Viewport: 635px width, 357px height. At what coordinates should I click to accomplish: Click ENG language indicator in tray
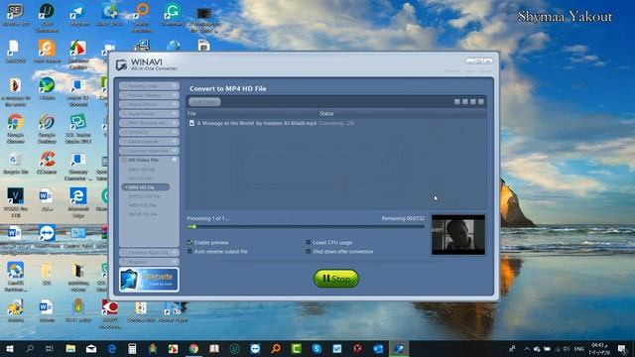[579, 349]
